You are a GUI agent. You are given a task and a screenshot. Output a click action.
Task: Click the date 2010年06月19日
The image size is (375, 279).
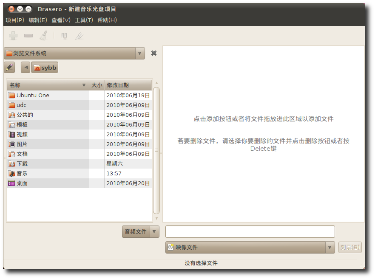point(128,95)
